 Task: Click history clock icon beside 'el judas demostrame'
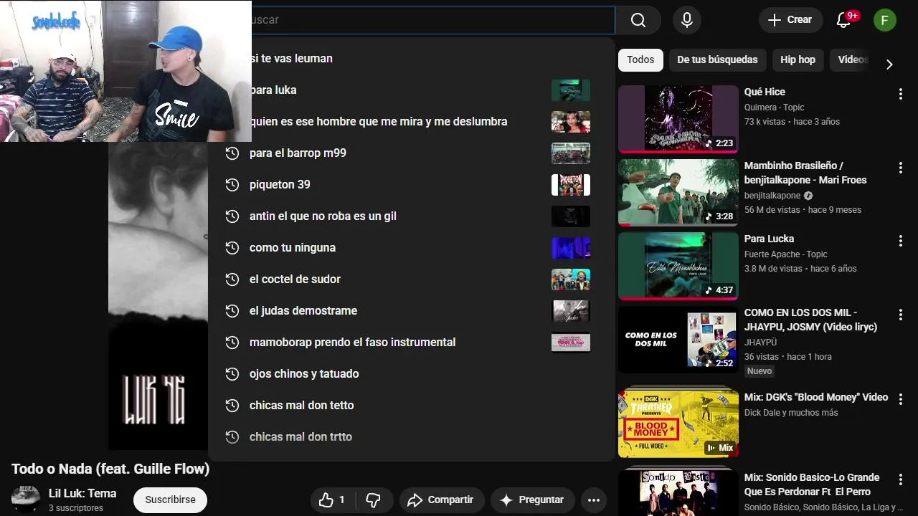point(232,311)
